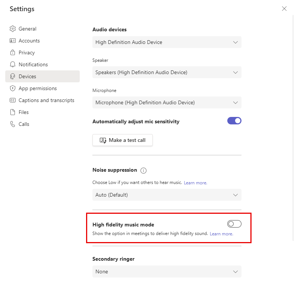Click the Privacy lock icon

(13, 53)
